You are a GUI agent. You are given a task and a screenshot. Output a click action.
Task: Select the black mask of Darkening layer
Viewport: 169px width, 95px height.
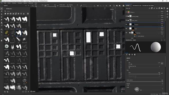tap(135, 33)
